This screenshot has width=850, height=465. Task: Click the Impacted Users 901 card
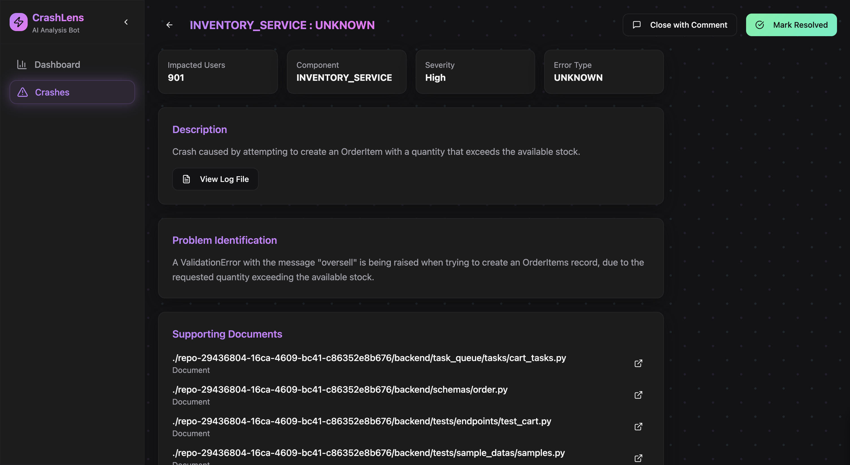(218, 72)
